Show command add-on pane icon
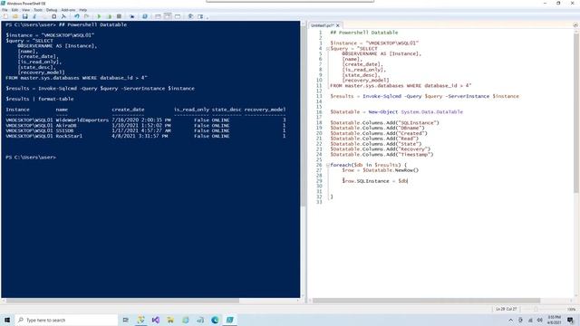This screenshot has width=580, height=326. pyautogui.click(x=200, y=16)
